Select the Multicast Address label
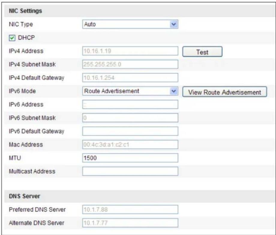 pyautogui.click(x=32, y=171)
